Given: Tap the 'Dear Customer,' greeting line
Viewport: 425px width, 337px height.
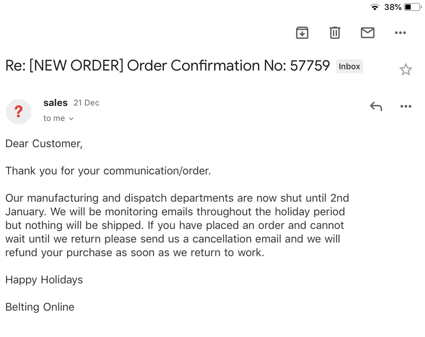Looking at the screenshot, I should (x=44, y=143).
